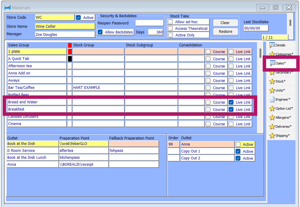Click the Shipping star icon
The height and width of the screenshot is (207, 300).
272,136
